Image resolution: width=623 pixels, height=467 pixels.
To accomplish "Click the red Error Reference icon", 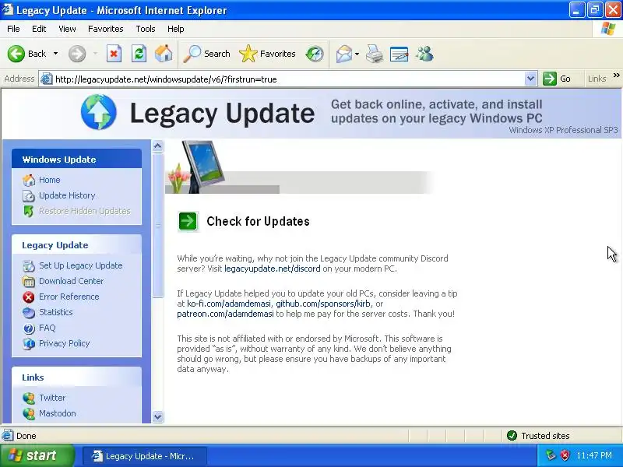I will coord(29,297).
